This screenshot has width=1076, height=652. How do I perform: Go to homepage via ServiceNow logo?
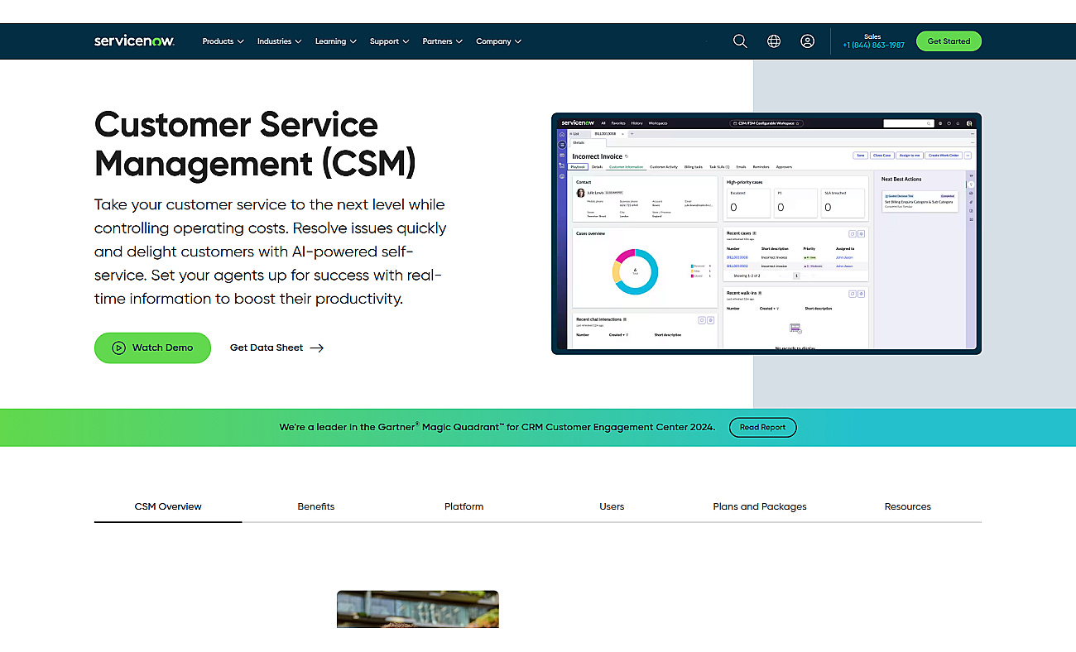coord(134,41)
